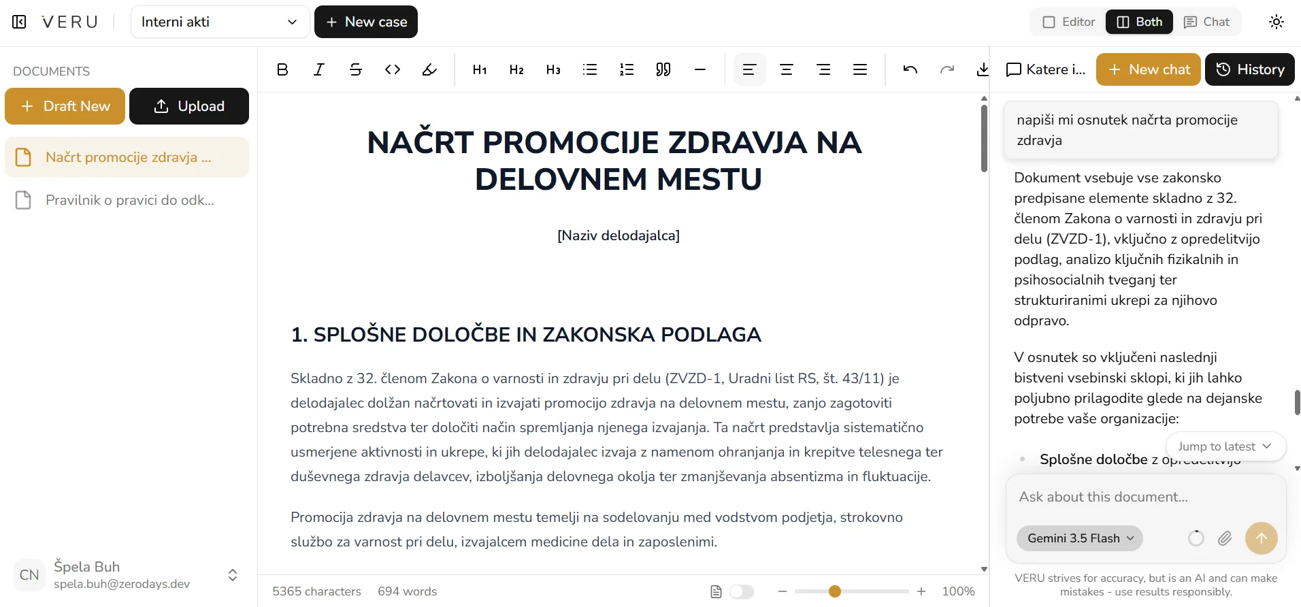Click the CN user avatar

point(29,575)
